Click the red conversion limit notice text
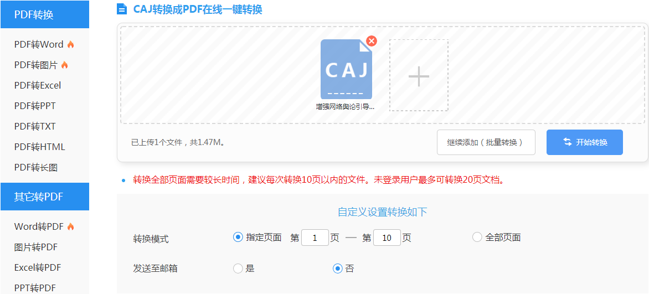 click(x=318, y=180)
